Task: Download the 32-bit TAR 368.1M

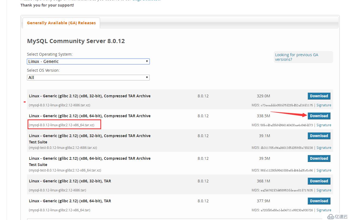Action: pos(319,181)
